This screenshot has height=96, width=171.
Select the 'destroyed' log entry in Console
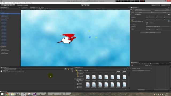[37, 71]
